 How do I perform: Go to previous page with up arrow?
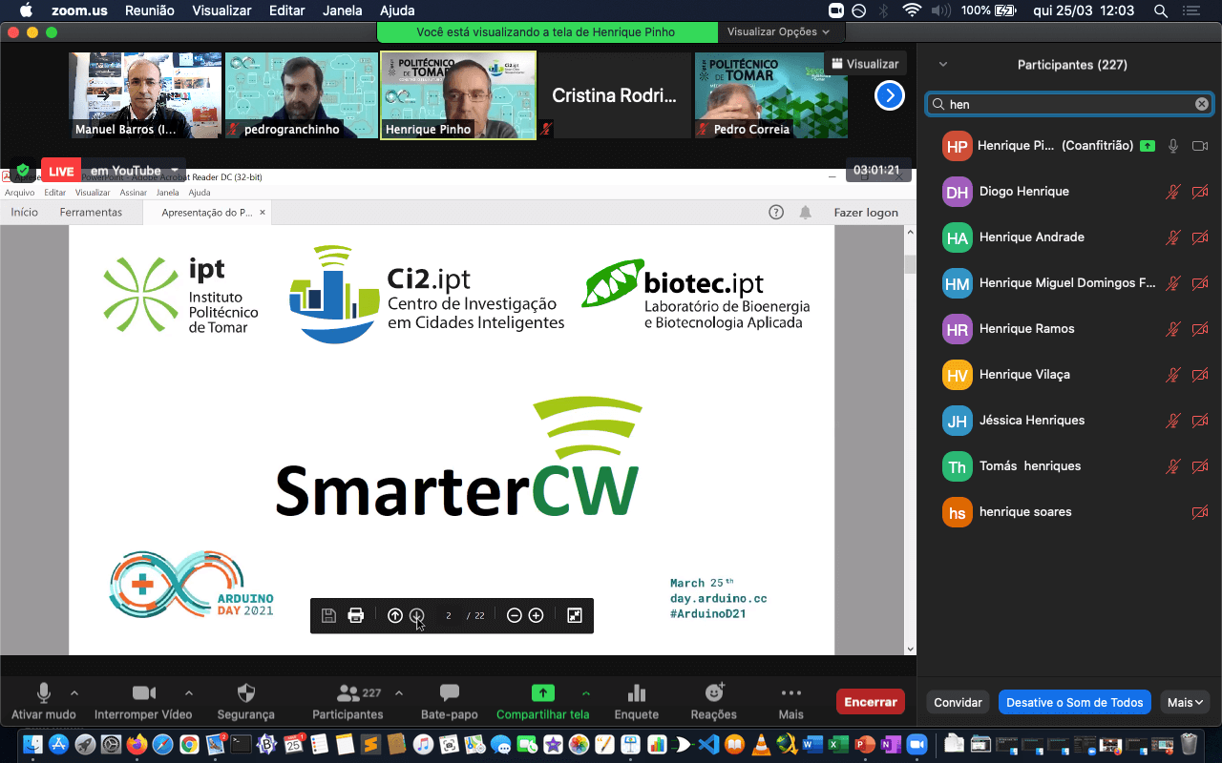[395, 615]
